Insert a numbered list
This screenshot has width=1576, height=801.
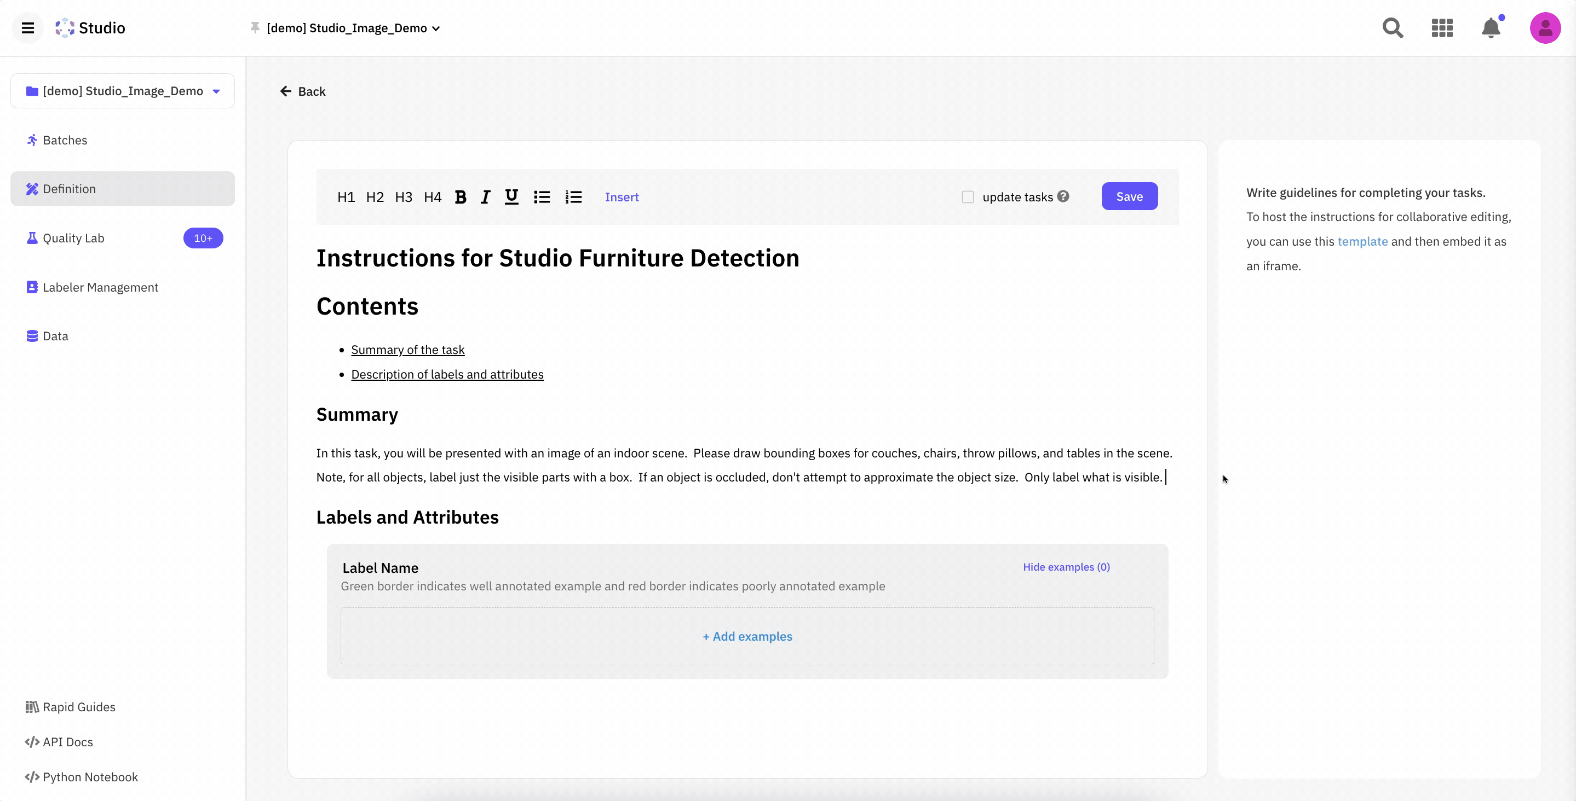tap(573, 197)
